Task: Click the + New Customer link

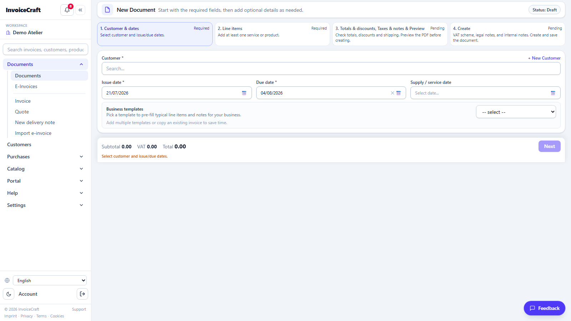Action: point(544,58)
